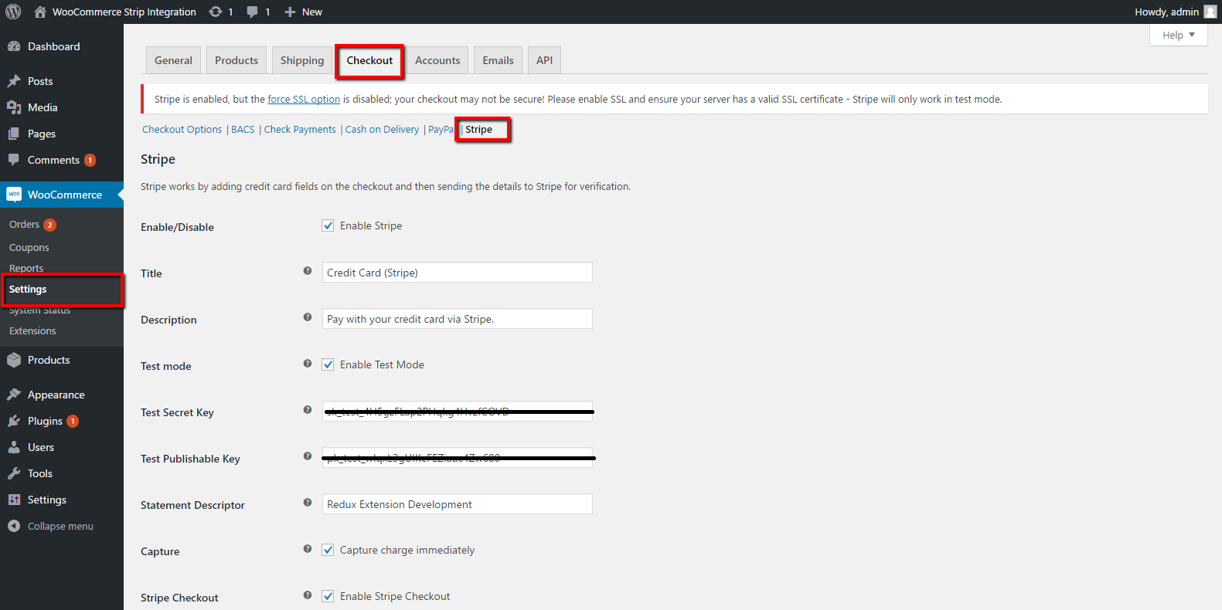Open the General settings tab
This screenshot has width=1222, height=610.
173,60
